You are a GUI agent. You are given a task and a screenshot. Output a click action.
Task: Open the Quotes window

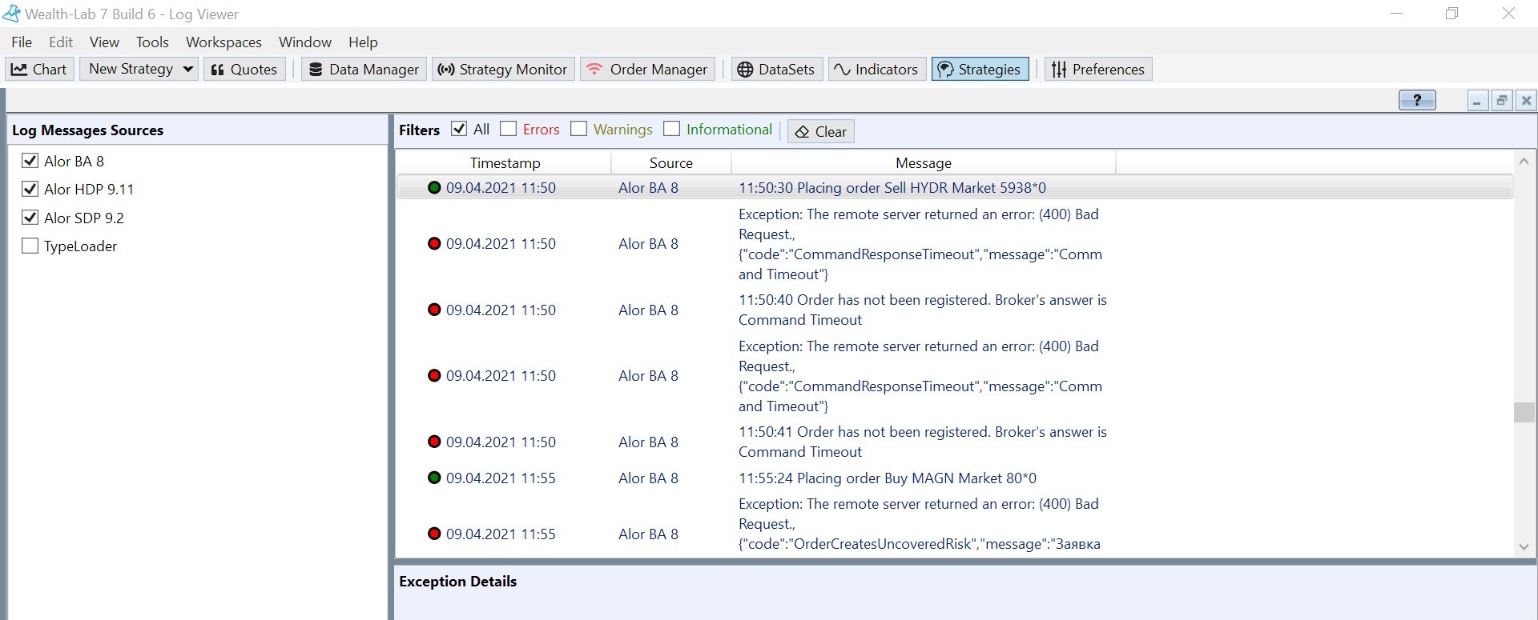(x=244, y=70)
